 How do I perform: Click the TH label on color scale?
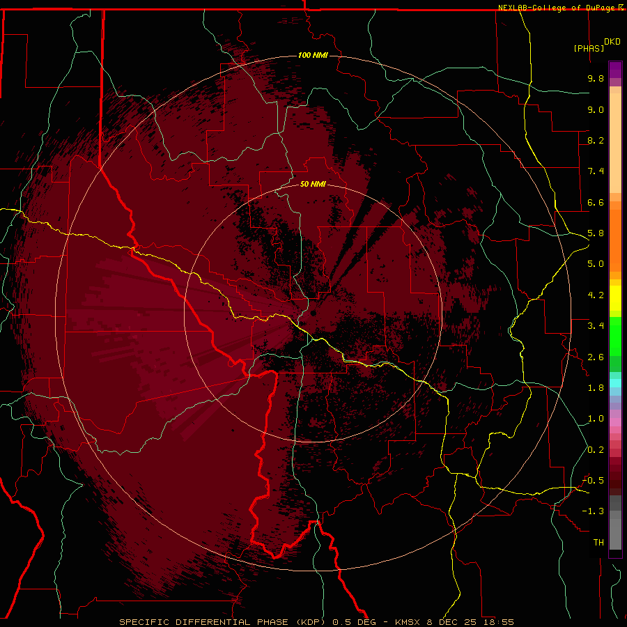tap(598, 543)
